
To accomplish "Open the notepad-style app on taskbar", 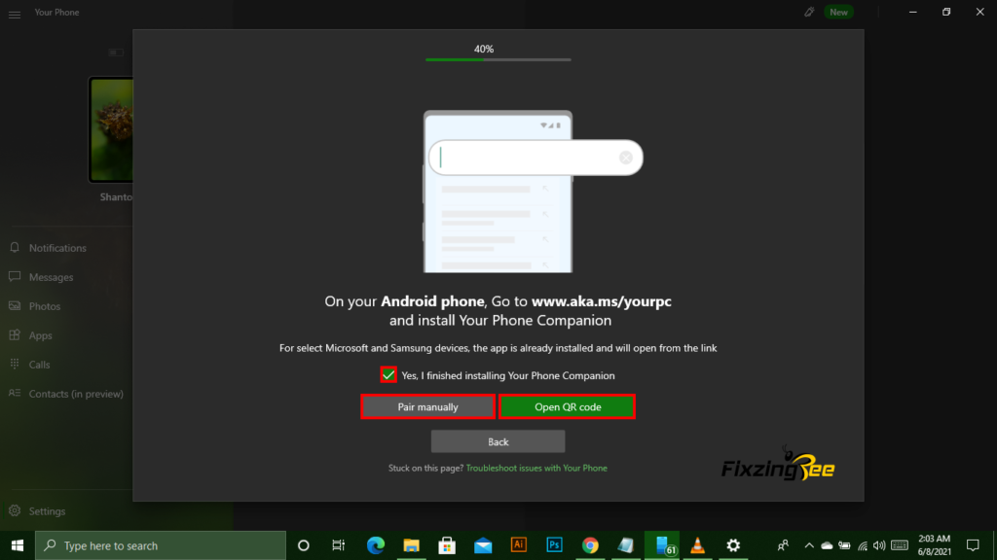I will (x=626, y=545).
